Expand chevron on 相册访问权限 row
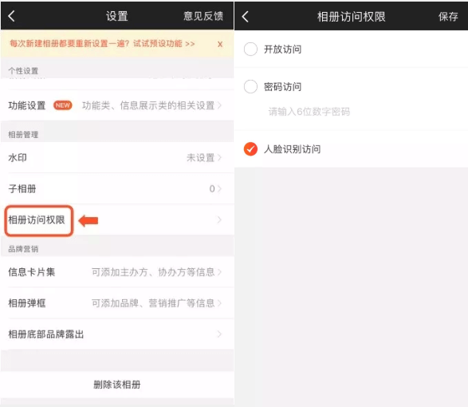468x407 pixels. [x=220, y=220]
